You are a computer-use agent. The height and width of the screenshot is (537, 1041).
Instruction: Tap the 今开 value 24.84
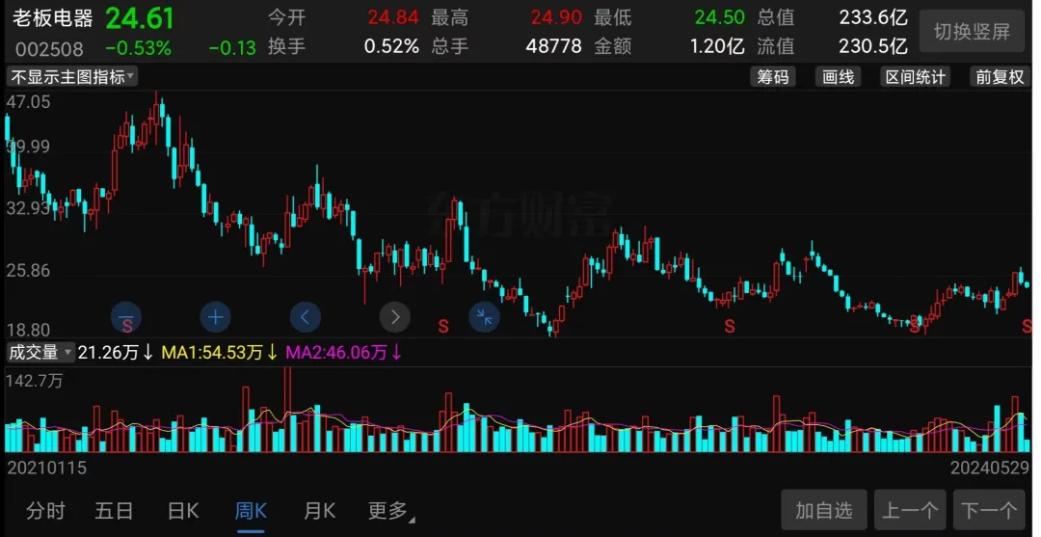click(393, 17)
